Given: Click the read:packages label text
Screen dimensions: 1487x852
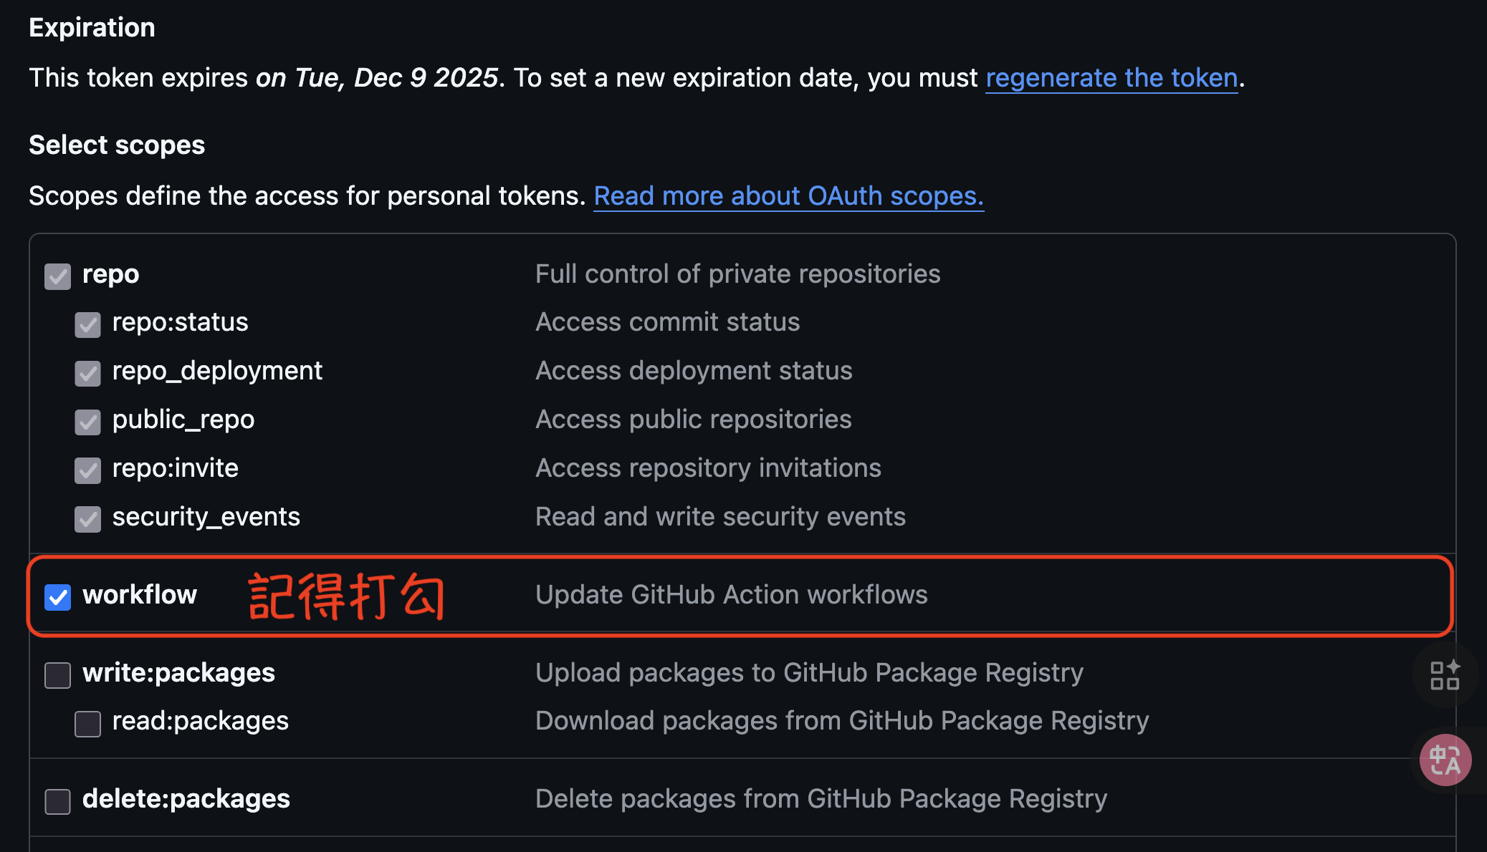Looking at the screenshot, I should point(200,720).
